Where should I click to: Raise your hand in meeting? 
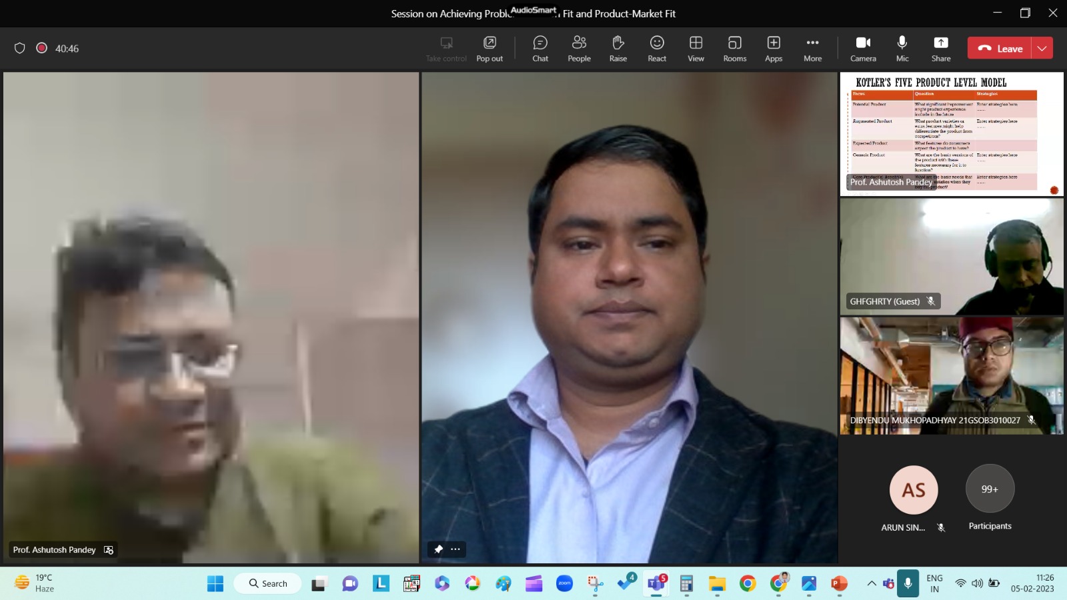pyautogui.click(x=618, y=49)
